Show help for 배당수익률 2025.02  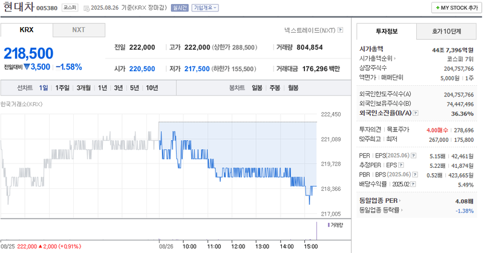(413, 184)
